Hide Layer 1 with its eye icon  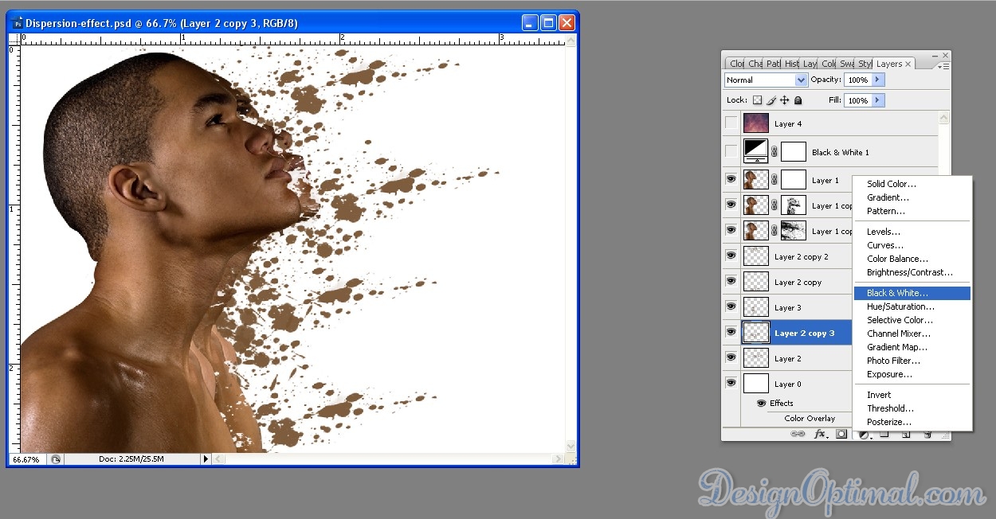(731, 180)
